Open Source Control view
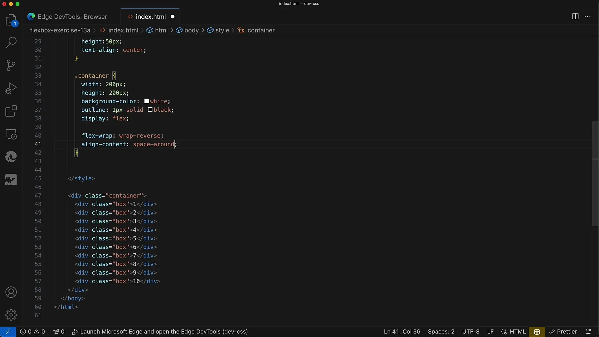 [x=11, y=66]
